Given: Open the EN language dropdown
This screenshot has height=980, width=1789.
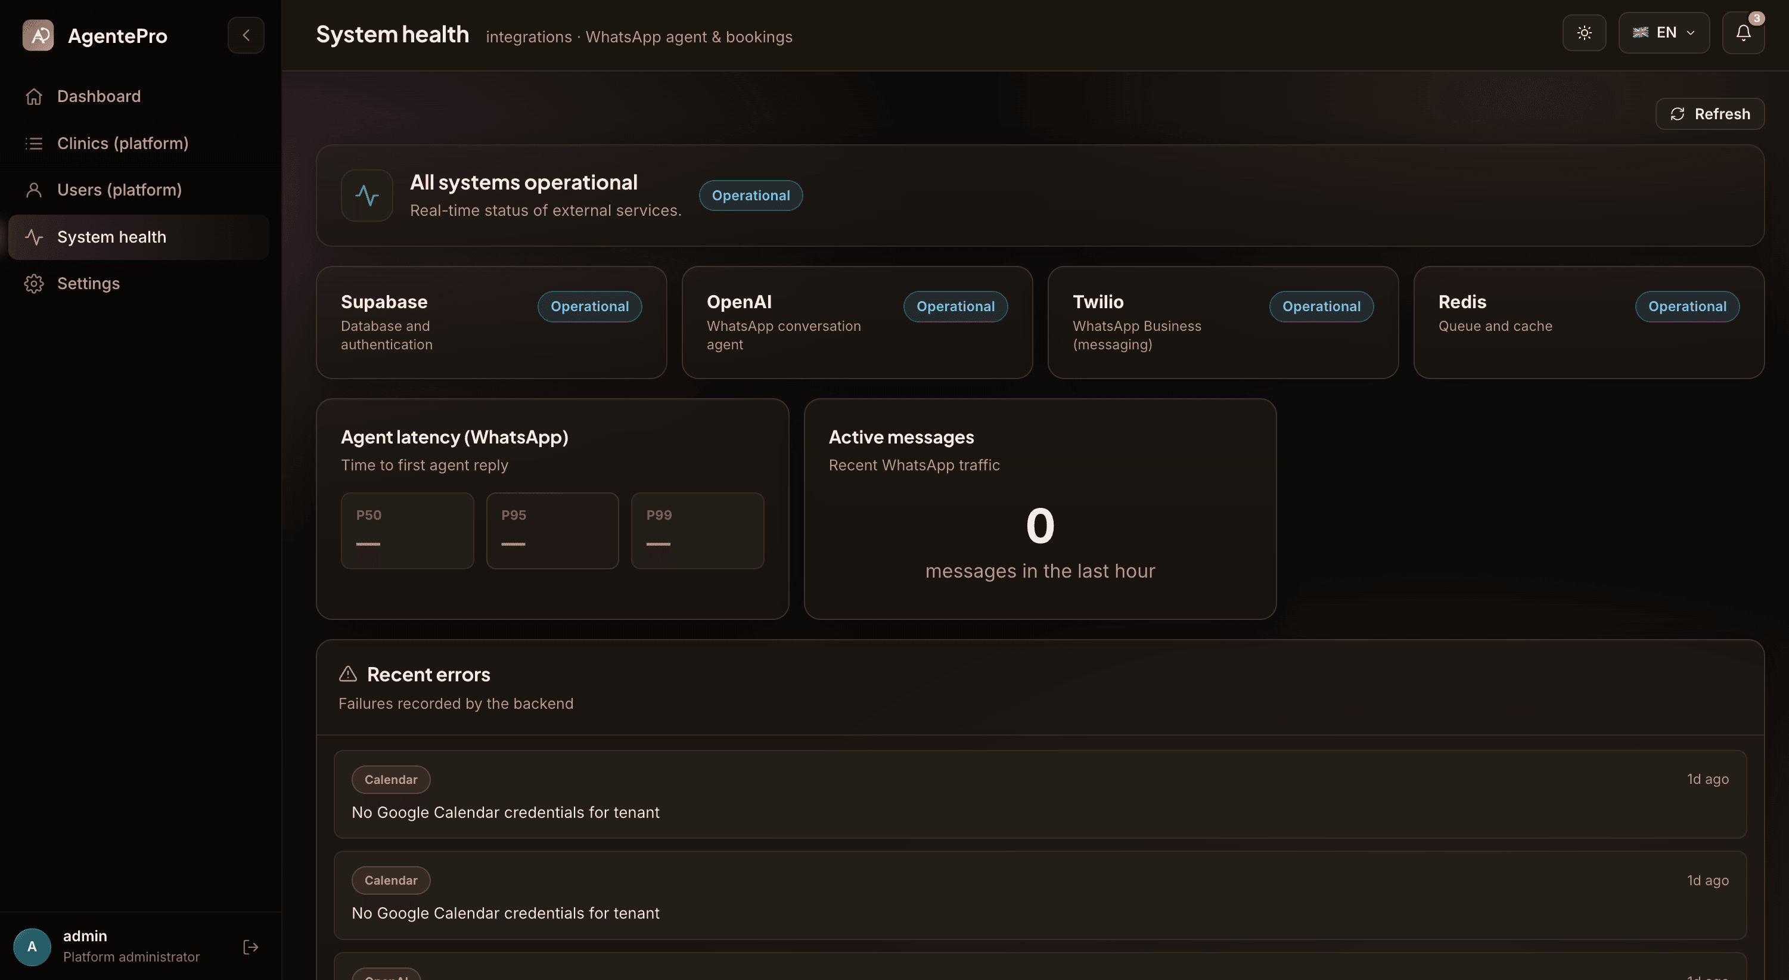Looking at the screenshot, I should [x=1664, y=33].
